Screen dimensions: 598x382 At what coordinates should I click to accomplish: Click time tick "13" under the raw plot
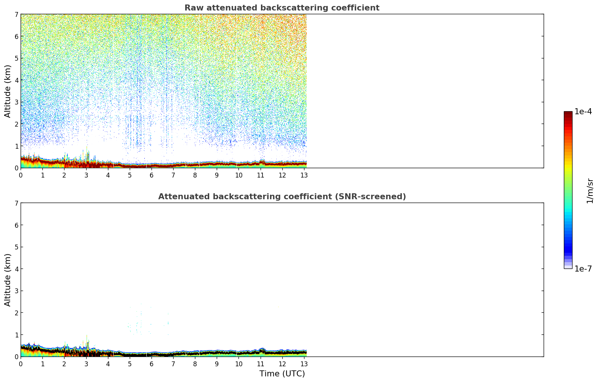click(304, 175)
